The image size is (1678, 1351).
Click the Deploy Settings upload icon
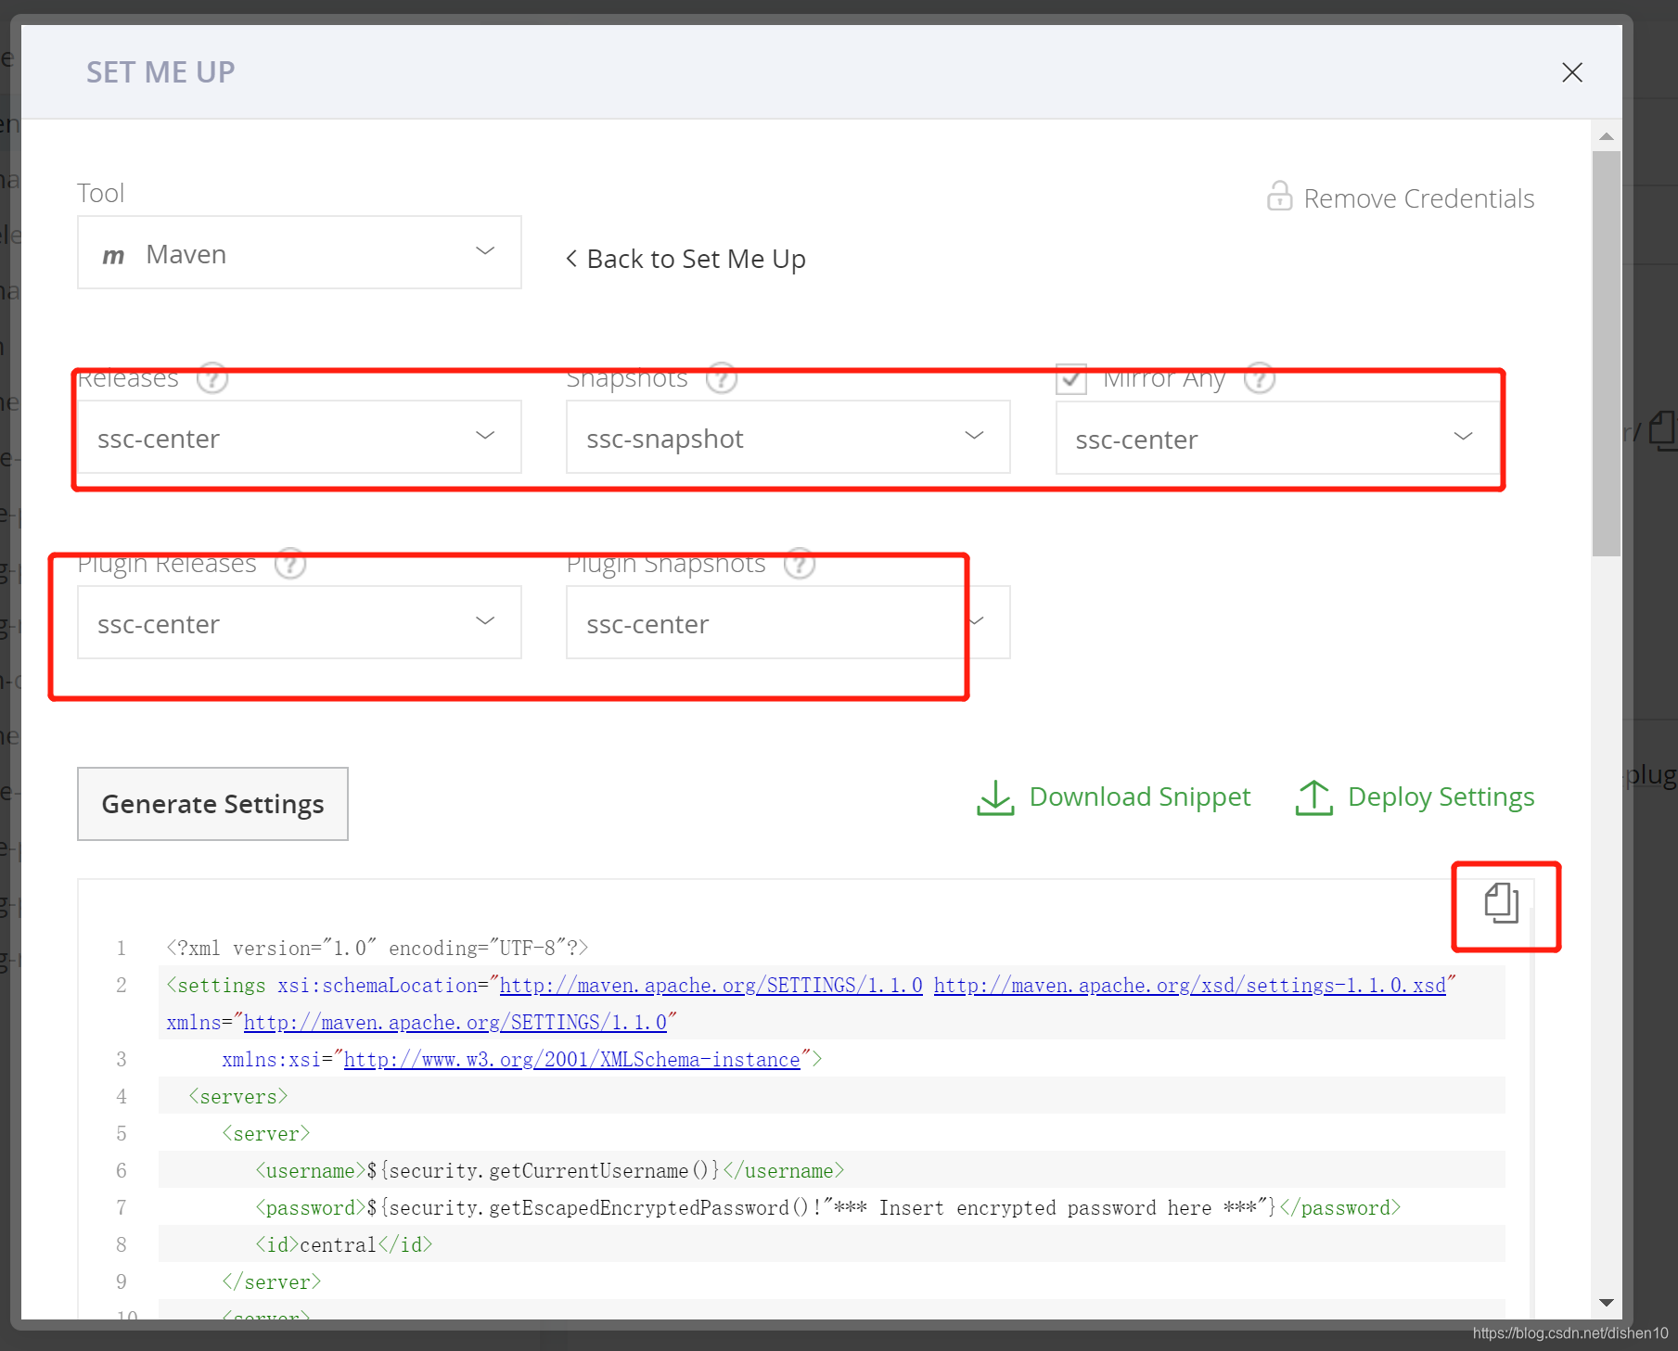1313,797
